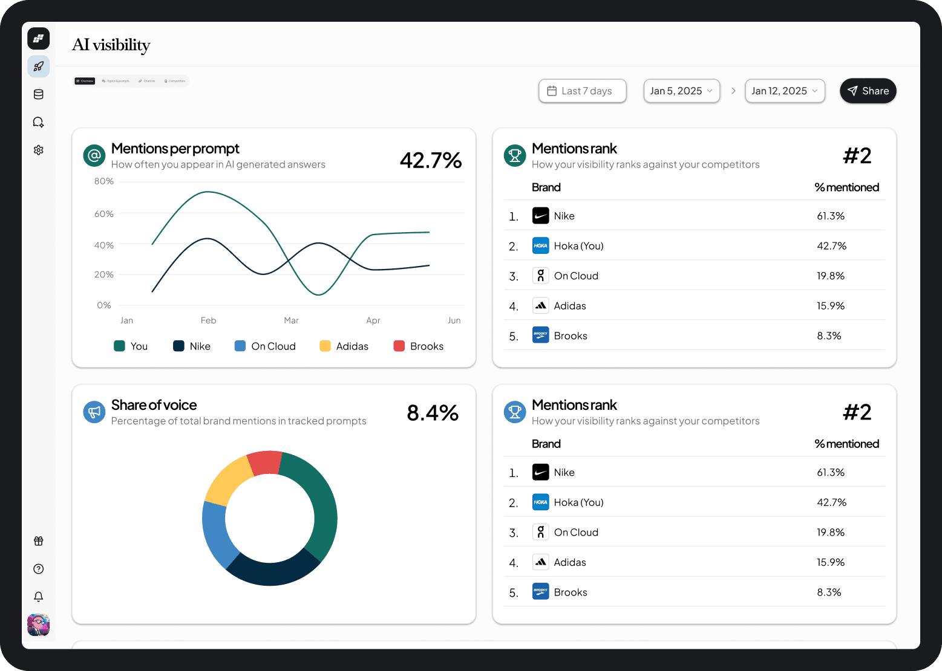Image resolution: width=942 pixels, height=671 pixels.
Task: Click the app logo in sidebar
Action: coord(39,39)
